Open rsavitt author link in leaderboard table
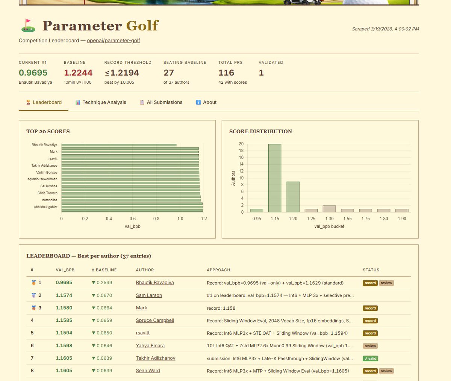 click(143, 333)
